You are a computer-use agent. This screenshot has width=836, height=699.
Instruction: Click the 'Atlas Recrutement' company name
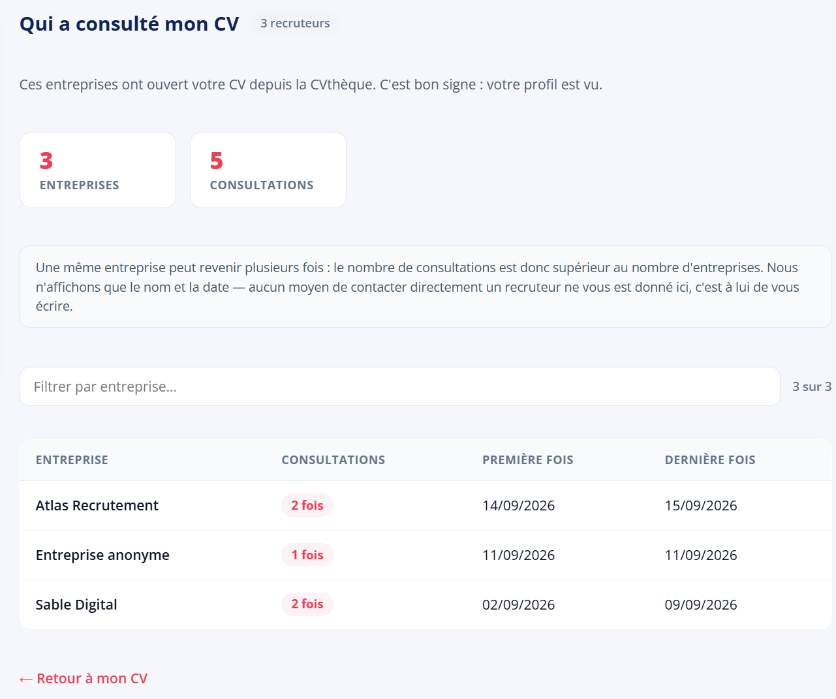tap(97, 506)
